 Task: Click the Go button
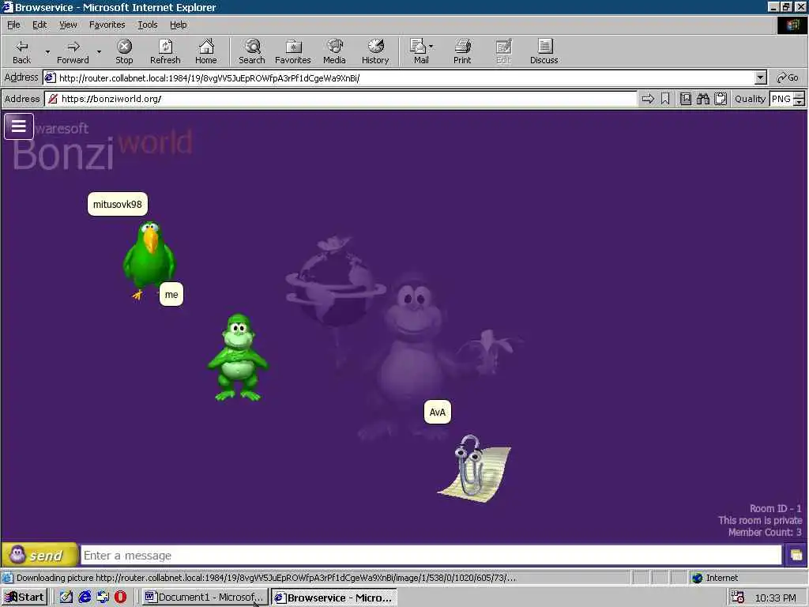point(788,78)
